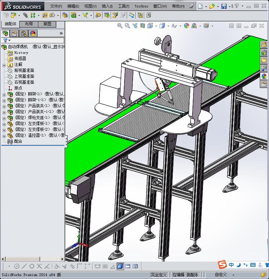Click the New document icon

pyautogui.click(x=200, y=6)
